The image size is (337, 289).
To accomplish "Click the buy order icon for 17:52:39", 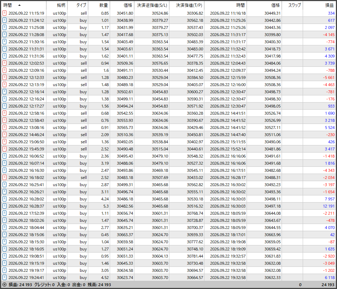I will click(4, 213).
